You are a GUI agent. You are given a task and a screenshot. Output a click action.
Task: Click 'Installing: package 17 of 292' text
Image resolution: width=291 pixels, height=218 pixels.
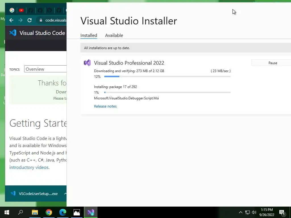[x=115, y=87]
